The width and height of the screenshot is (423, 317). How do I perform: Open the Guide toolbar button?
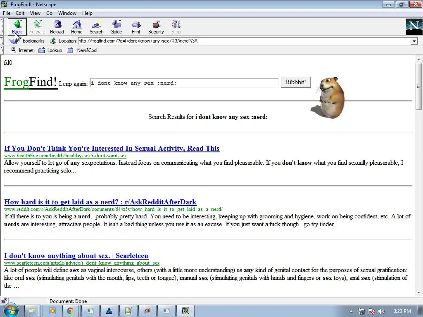point(116,27)
